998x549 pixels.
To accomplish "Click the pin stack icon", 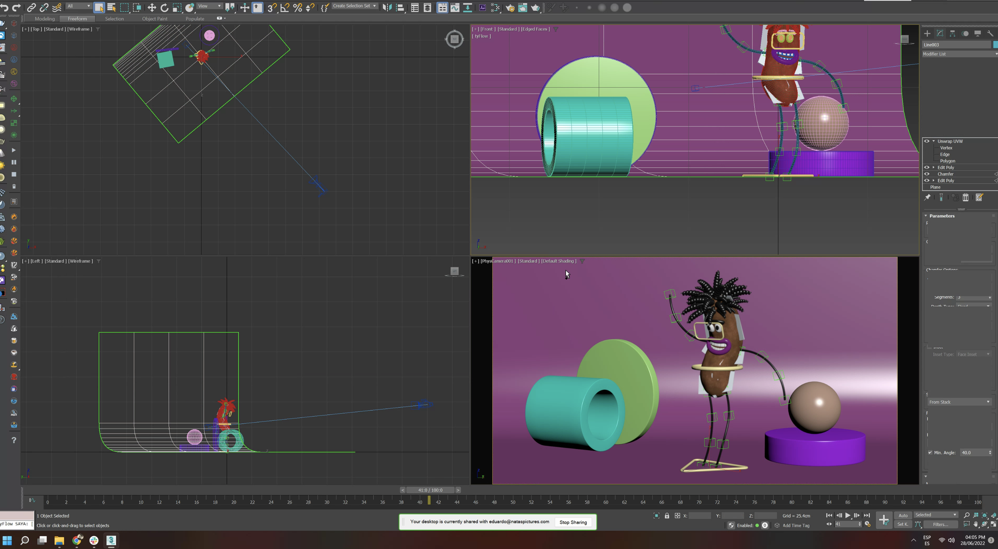I will click(x=927, y=197).
